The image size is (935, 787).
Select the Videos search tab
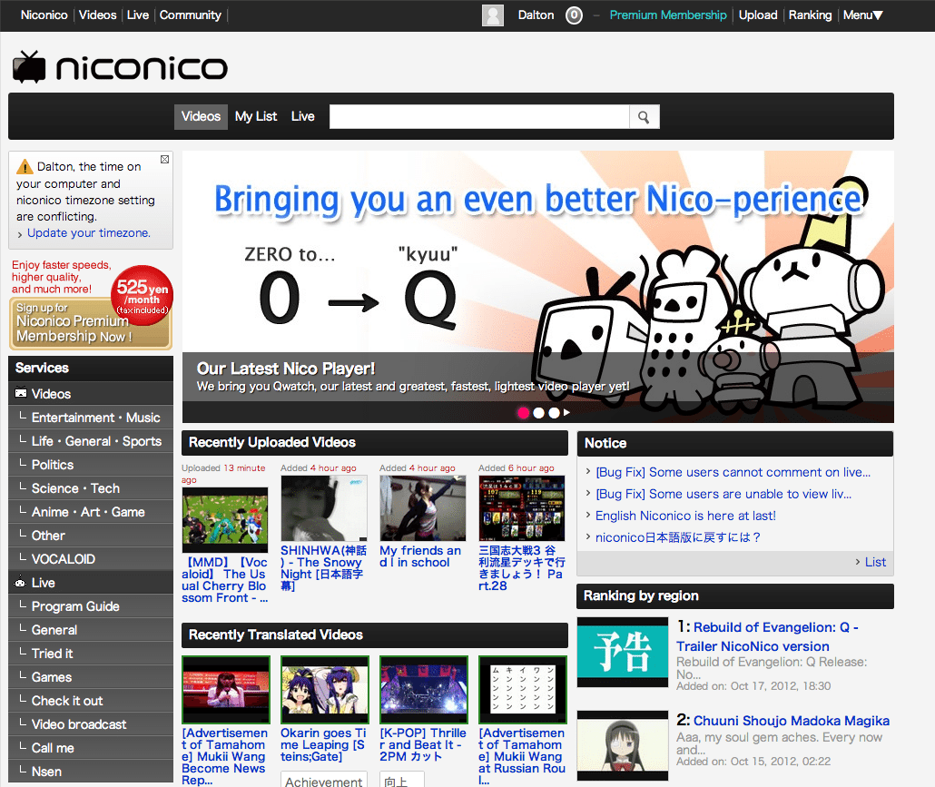tap(201, 117)
